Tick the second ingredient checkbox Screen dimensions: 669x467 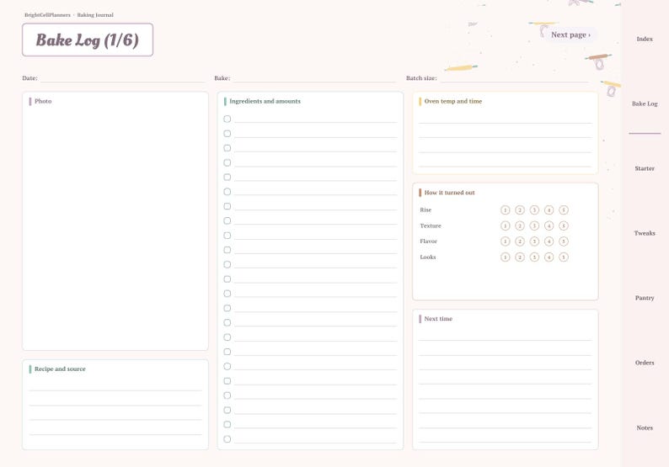[227, 133]
